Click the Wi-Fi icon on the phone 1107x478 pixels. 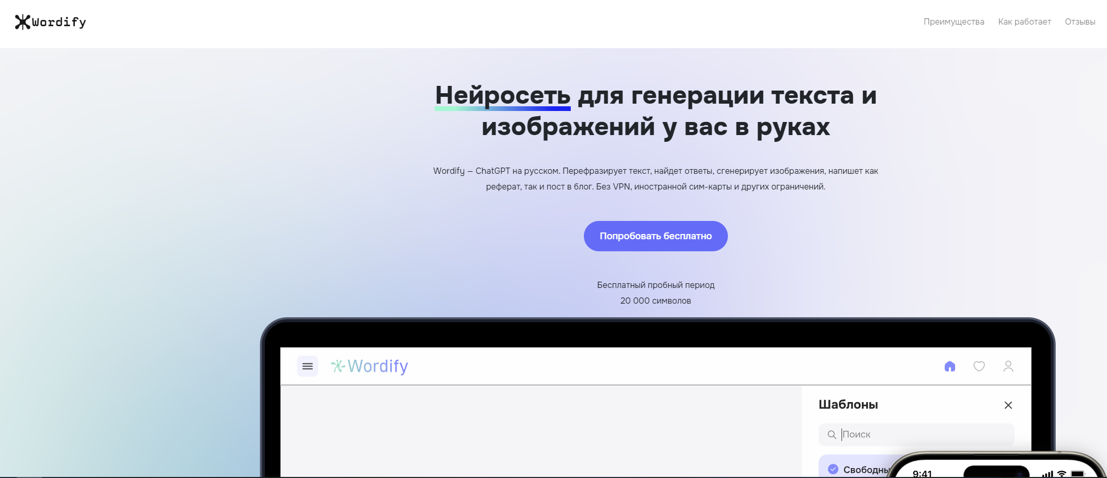(x=1061, y=474)
